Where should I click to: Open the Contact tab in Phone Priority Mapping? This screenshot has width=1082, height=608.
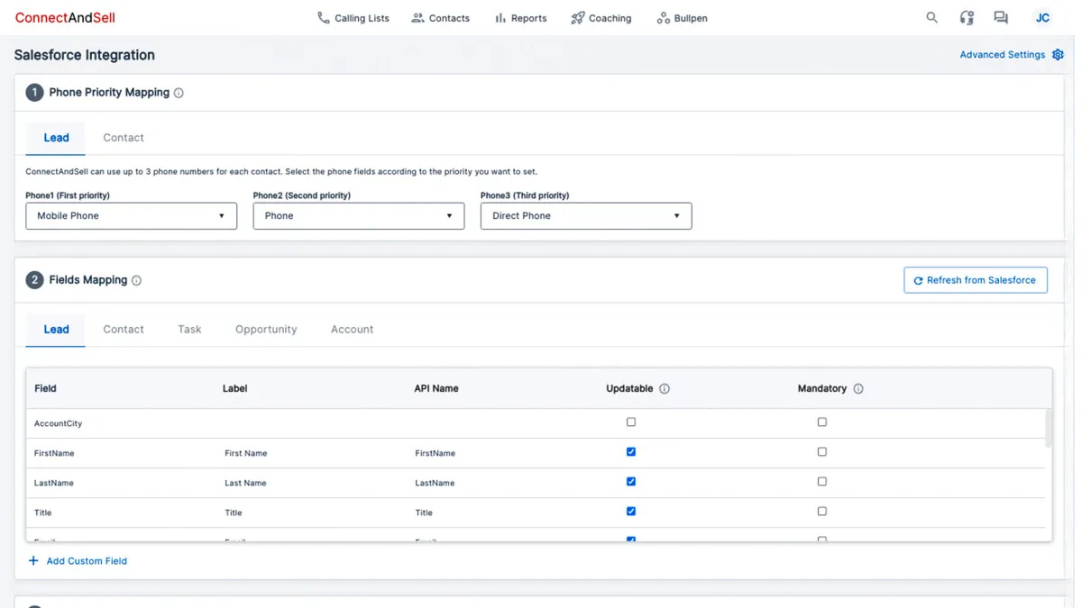[x=123, y=137]
